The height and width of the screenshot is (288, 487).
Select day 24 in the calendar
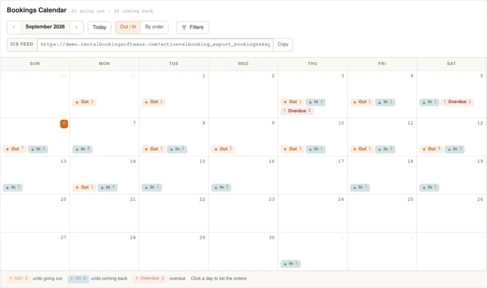pos(312,213)
